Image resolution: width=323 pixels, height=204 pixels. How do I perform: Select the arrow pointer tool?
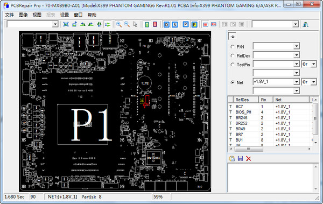point(135,24)
